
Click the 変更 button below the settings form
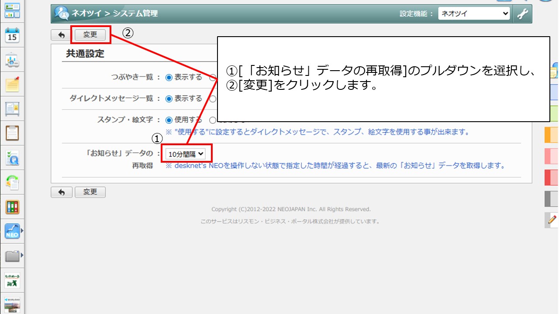coord(90,192)
